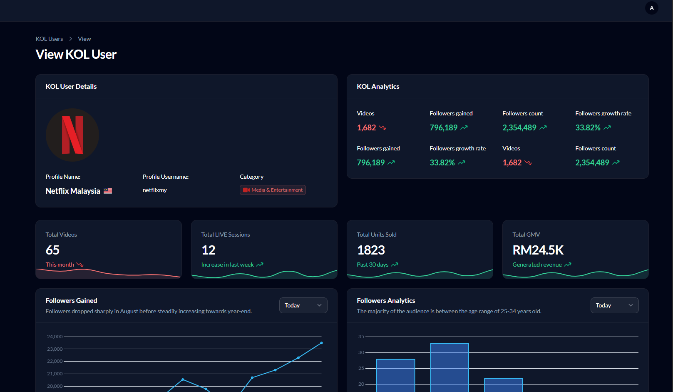The image size is (673, 392).
Task: Click the Netflix profile logo image
Action: click(x=72, y=135)
